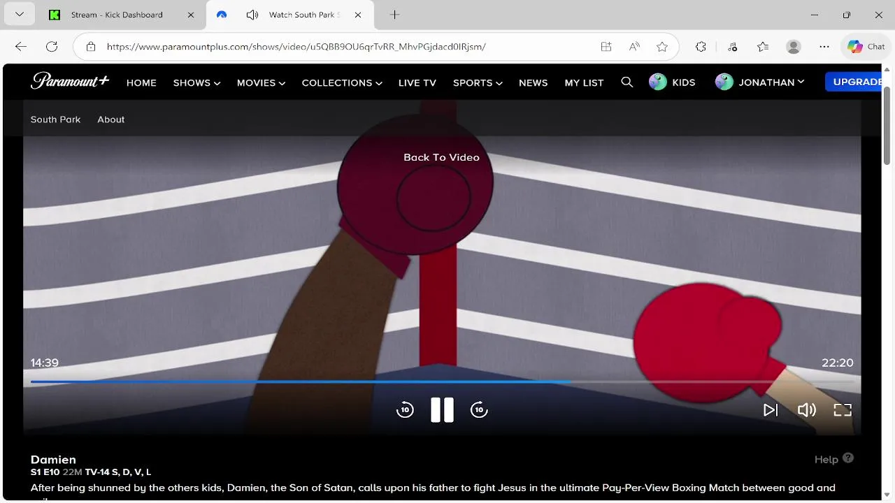The width and height of the screenshot is (895, 503).
Task: Toggle fullscreen video mode
Action: tap(843, 410)
